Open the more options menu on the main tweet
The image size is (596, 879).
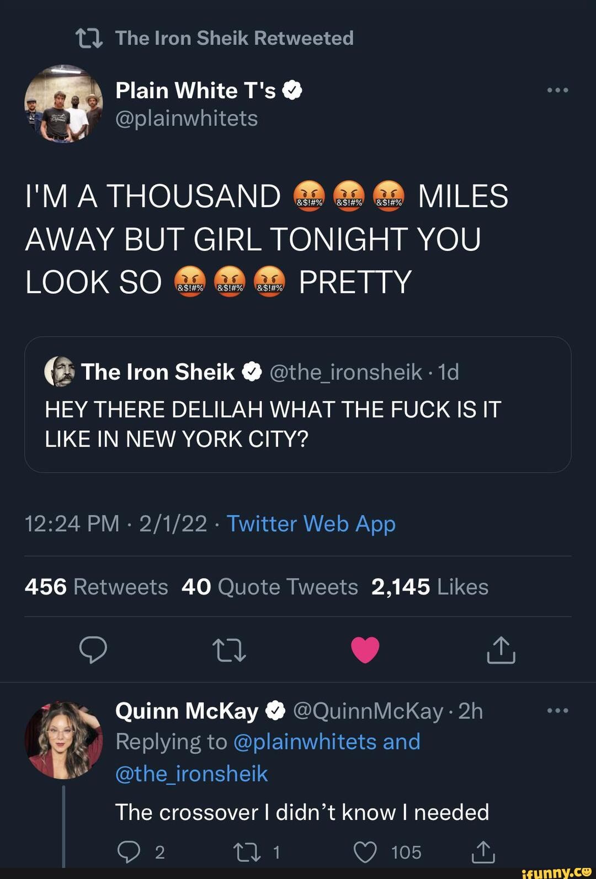559,89
